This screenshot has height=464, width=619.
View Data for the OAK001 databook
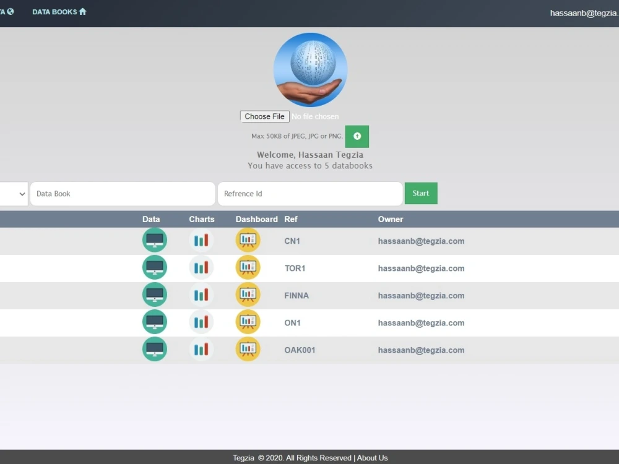tap(154, 349)
